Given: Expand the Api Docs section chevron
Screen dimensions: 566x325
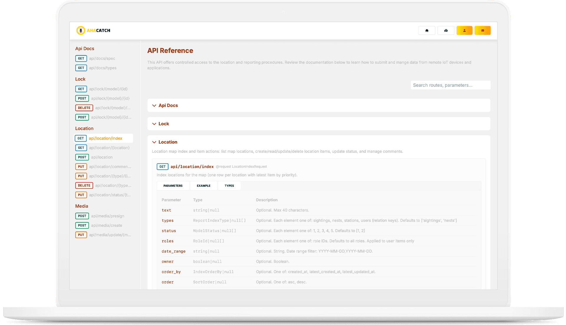Looking at the screenshot, I should [x=154, y=105].
